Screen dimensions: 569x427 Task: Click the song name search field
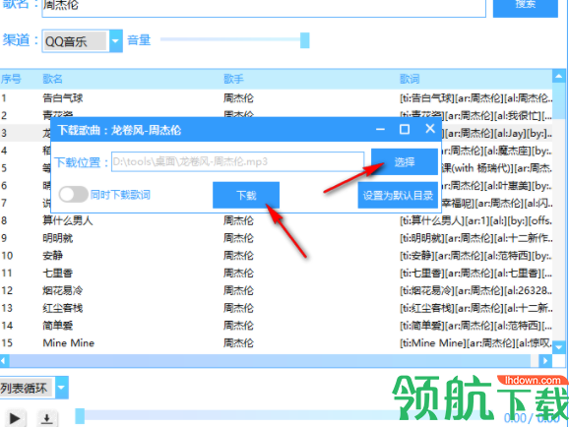pyautogui.click(x=264, y=7)
